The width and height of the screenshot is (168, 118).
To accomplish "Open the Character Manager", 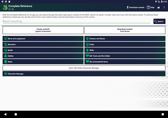I will (84, 74).
